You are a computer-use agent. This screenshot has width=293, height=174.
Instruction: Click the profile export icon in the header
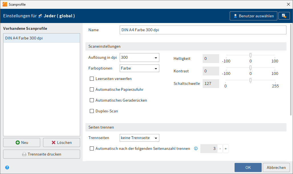click(284, 16)
